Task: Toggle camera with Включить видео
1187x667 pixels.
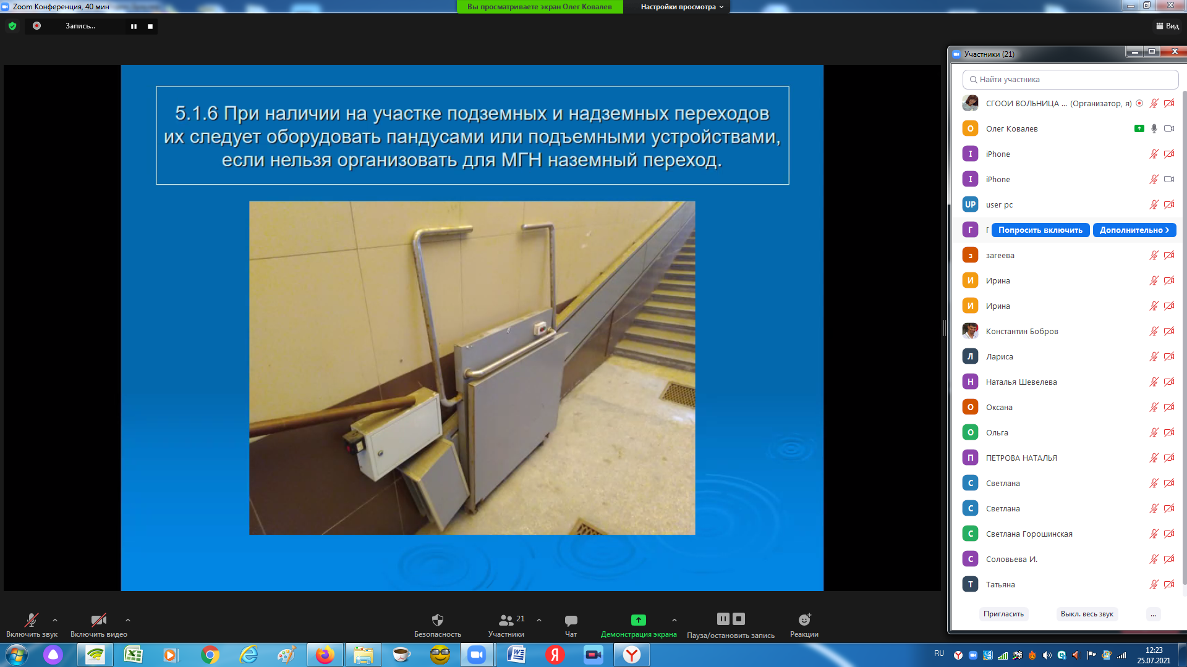Action: (x=98, y=620)
